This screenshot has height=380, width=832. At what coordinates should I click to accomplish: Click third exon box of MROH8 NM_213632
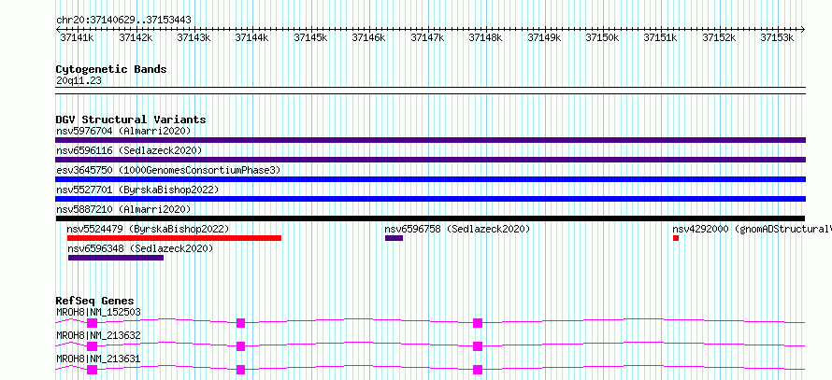(478, 346)
